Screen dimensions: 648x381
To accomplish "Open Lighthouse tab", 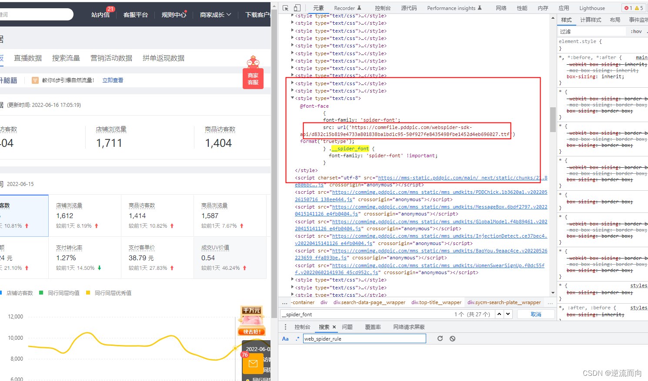I will pos(592,8).
